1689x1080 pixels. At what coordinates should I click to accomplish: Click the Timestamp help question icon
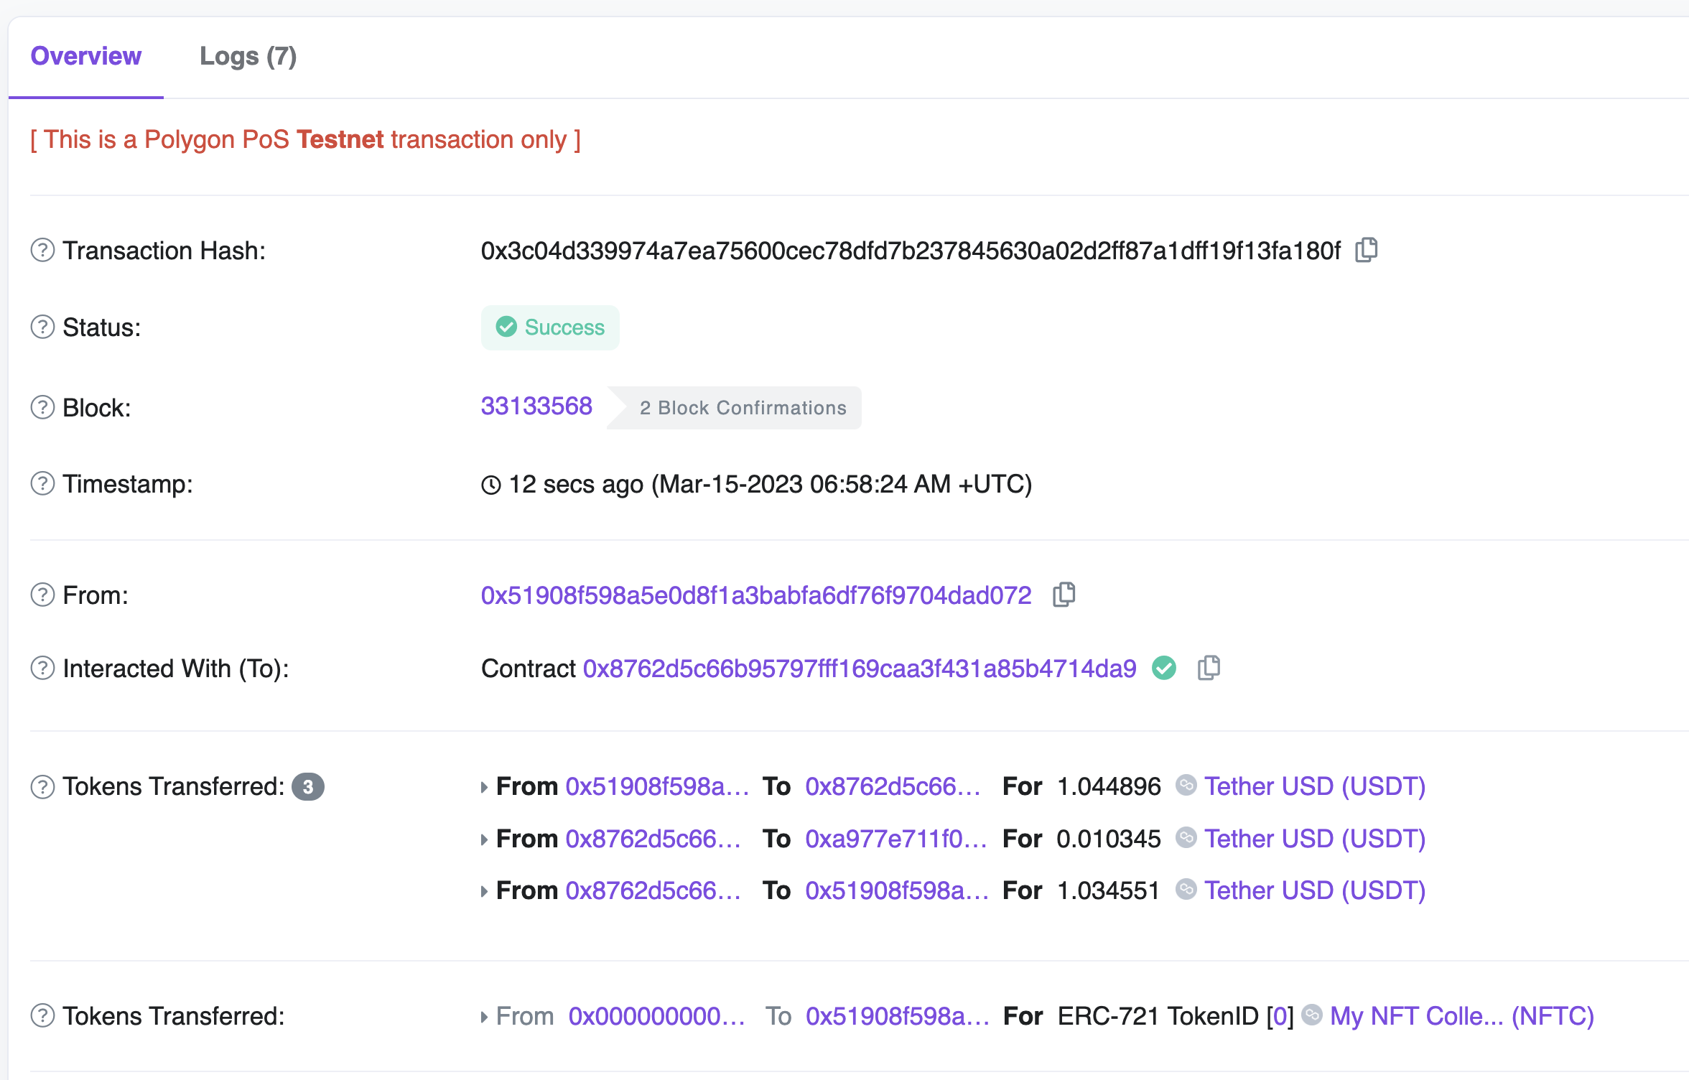click(x=42, y=484)
